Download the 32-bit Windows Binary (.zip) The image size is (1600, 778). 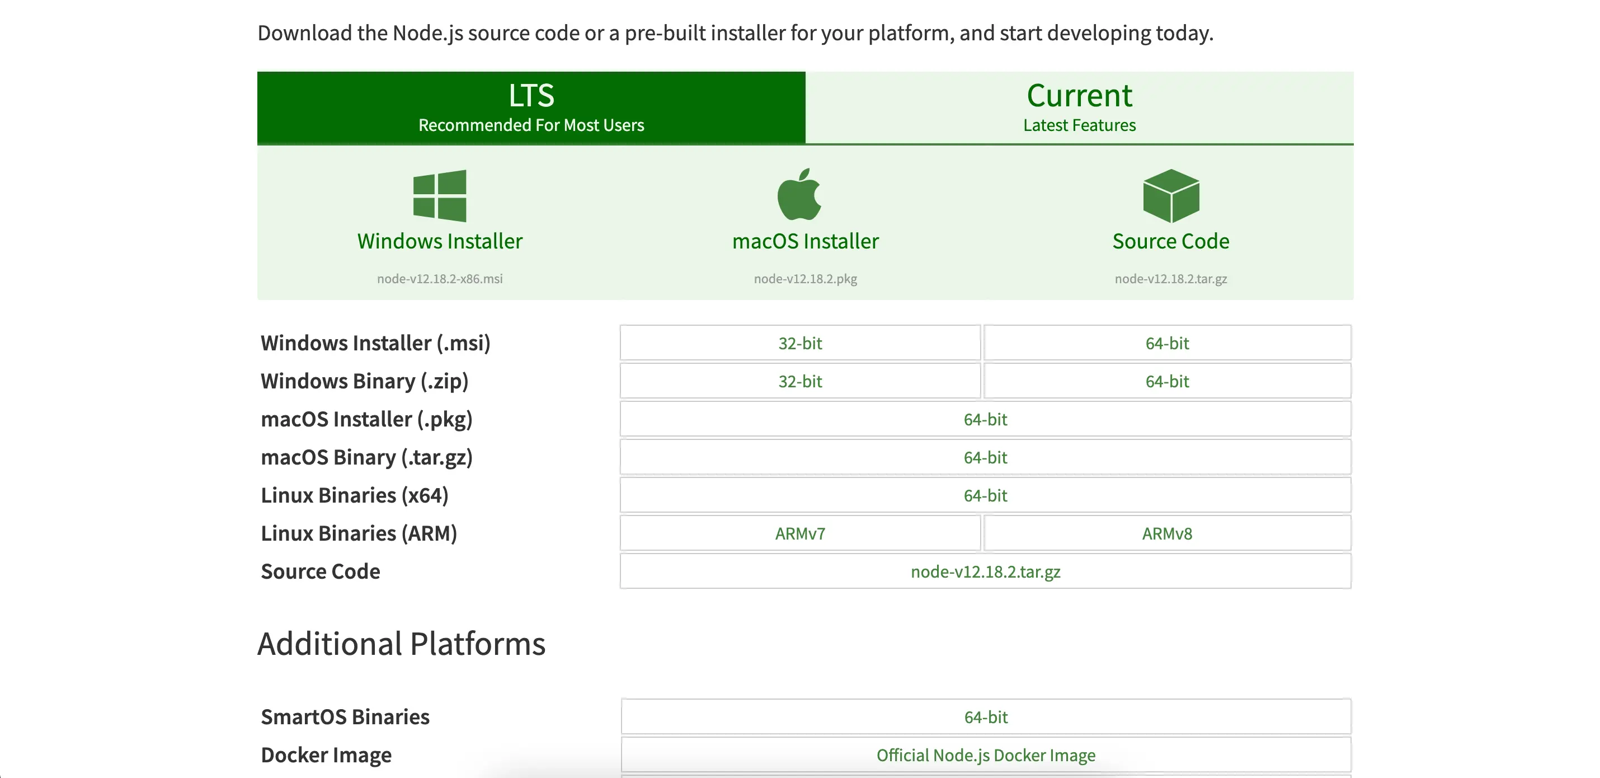(x=800, y=381)
